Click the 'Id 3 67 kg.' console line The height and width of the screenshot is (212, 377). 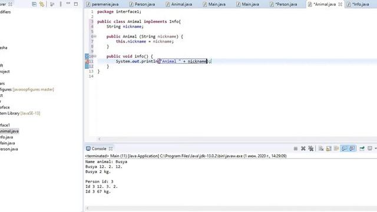click(98, 191)
